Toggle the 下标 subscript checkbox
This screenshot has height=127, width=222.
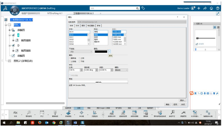[79, 61]
